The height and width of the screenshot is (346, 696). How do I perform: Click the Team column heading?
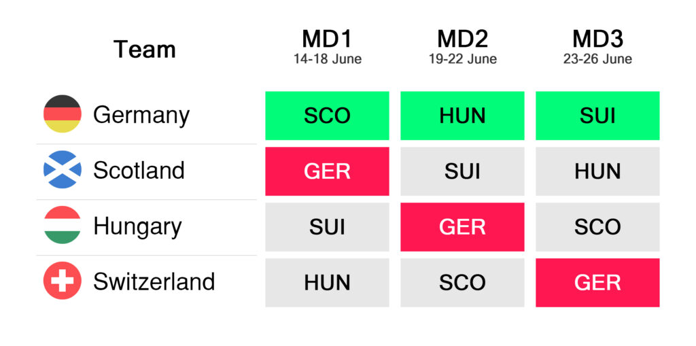145,50
